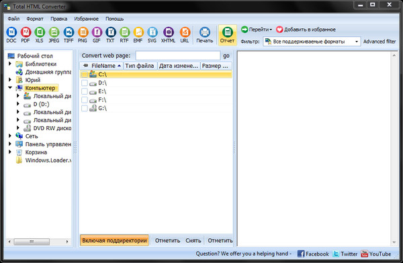Tick the checkbox for D:\ drive

85,83
